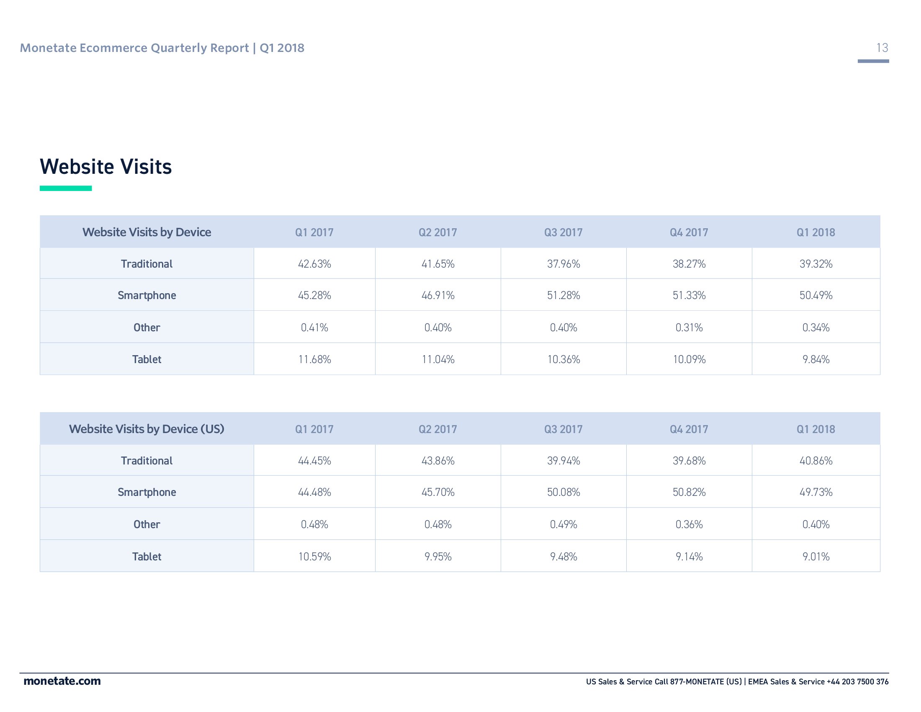The height and width of the screenshot is (712, 921).
Task: Click page number 13 in the header
Action: coord(882,48)
